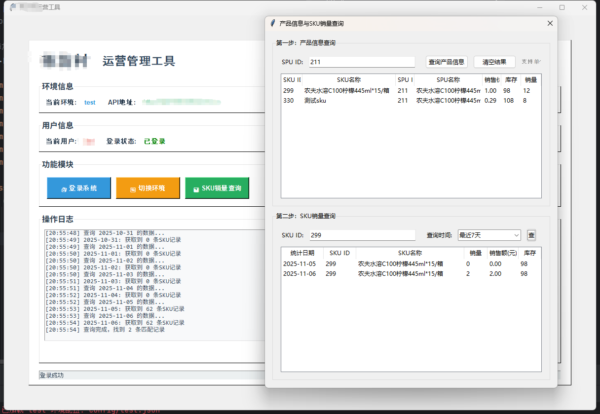
Task: Click the 2.00 sales amount cell
Action: (495, 274)
